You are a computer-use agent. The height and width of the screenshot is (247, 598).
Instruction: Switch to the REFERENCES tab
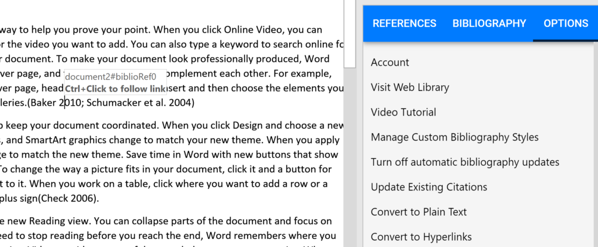coord(404,23)
